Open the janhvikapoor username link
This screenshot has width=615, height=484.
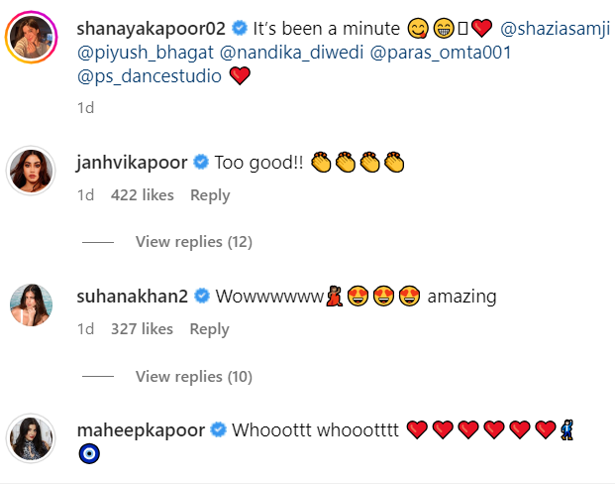tap(132, 163)
